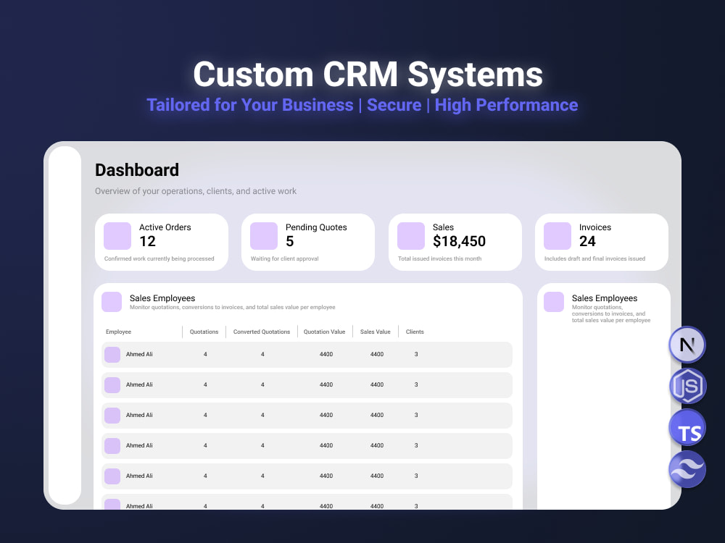Click 'Confirmed work currently being processed' caption

point(159,258)
